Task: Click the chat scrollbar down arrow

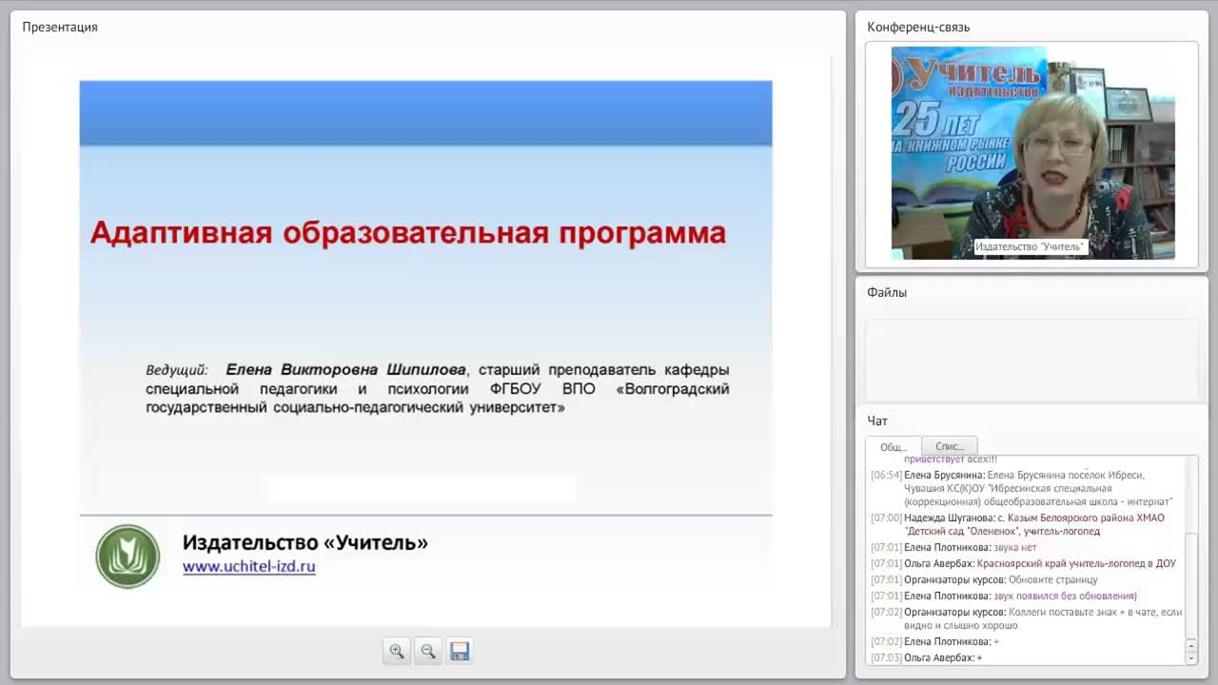Action: point(1191,658)
